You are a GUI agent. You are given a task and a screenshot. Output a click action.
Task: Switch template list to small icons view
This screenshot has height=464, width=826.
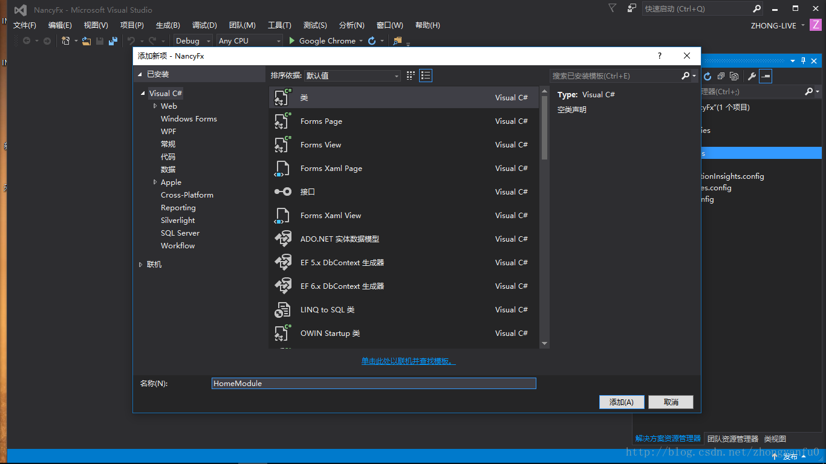411,76
